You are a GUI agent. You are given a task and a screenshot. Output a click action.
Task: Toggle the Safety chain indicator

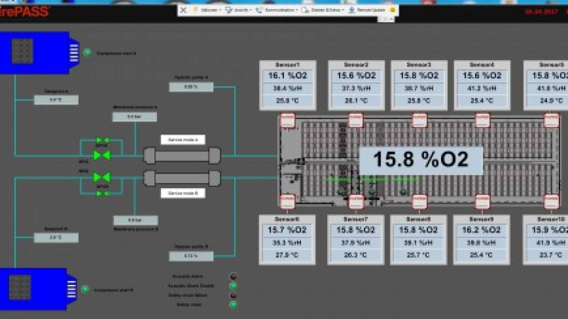[x=233, y=305]
